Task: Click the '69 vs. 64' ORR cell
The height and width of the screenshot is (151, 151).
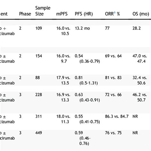Action: 113,56
